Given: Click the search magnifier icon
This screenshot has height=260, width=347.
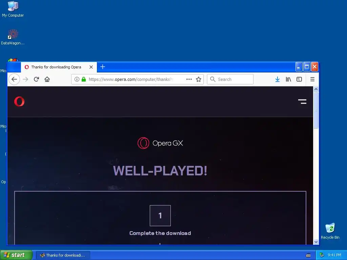Looking at the screenshot, I should tap(213, 79).
